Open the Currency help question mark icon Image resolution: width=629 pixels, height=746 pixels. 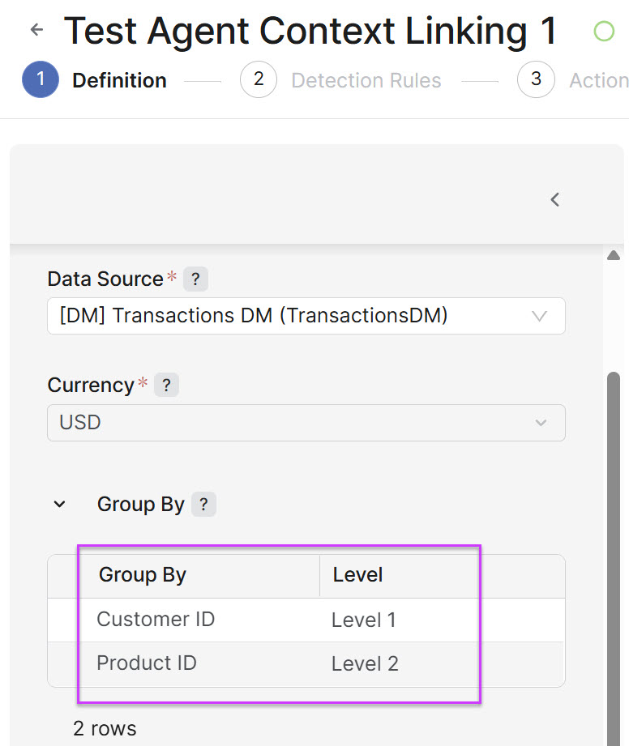point(166,385)
